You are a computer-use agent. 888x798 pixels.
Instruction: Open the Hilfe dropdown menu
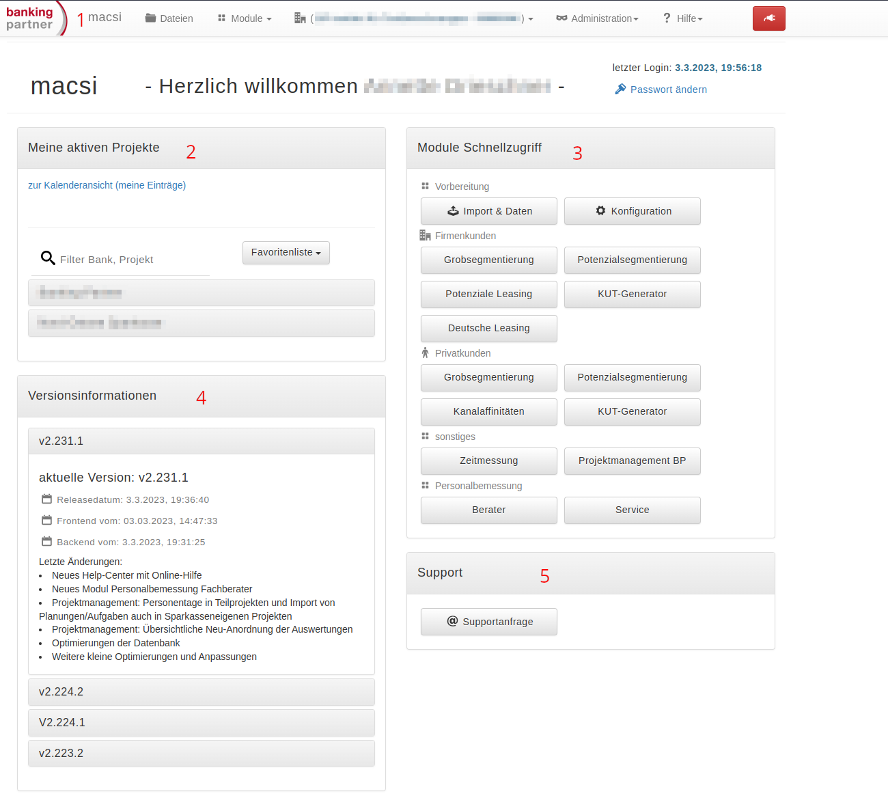click(682, 18)
